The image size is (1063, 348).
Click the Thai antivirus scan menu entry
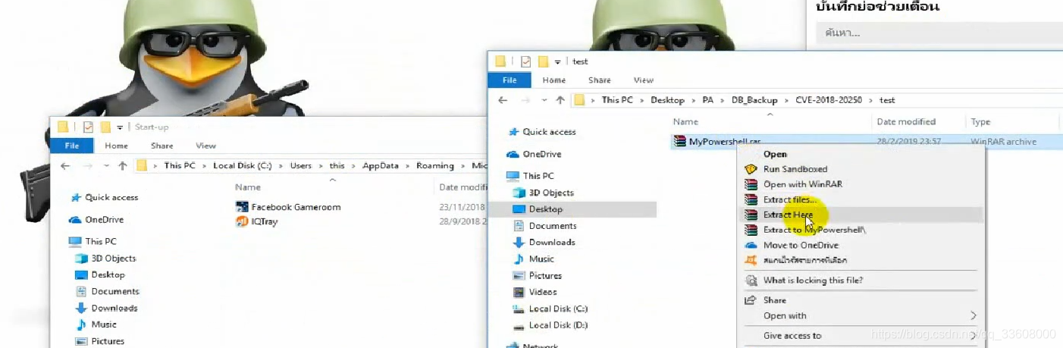pyautogui.click(x=805, y=260)
